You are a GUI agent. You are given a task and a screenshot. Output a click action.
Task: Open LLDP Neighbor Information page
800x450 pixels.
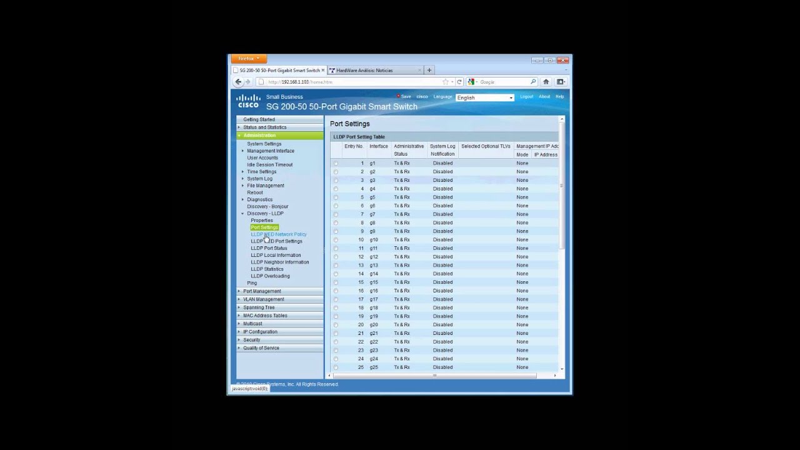(280, 262)
